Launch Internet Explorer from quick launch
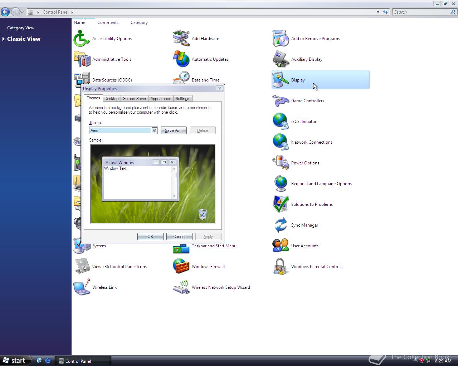This screenshot has width=458, height=366. [x=48, y=361]
